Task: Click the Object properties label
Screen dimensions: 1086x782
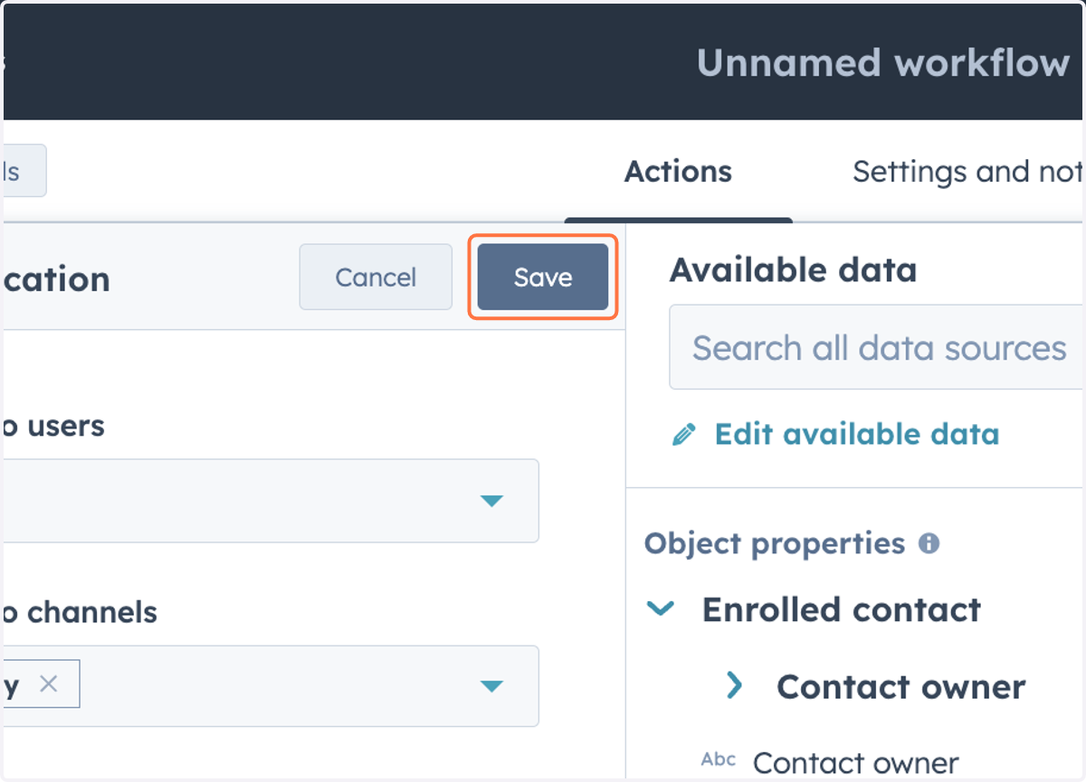Action: pos(775,543)
